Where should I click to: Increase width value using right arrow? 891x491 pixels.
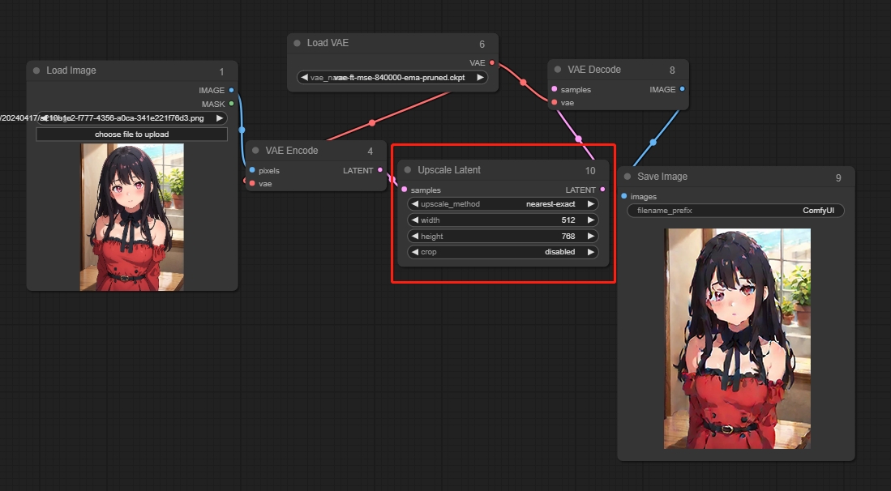point(590,220)
